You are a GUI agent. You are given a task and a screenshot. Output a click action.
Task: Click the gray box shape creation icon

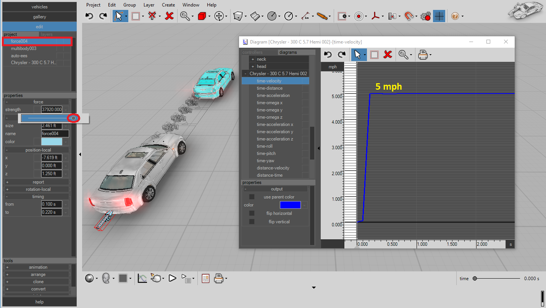click(238, 16)
